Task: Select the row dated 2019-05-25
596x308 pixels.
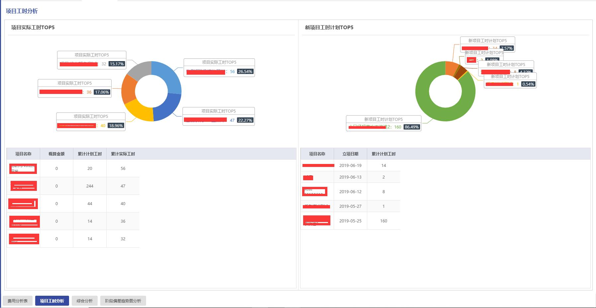Action: [350, 221]
